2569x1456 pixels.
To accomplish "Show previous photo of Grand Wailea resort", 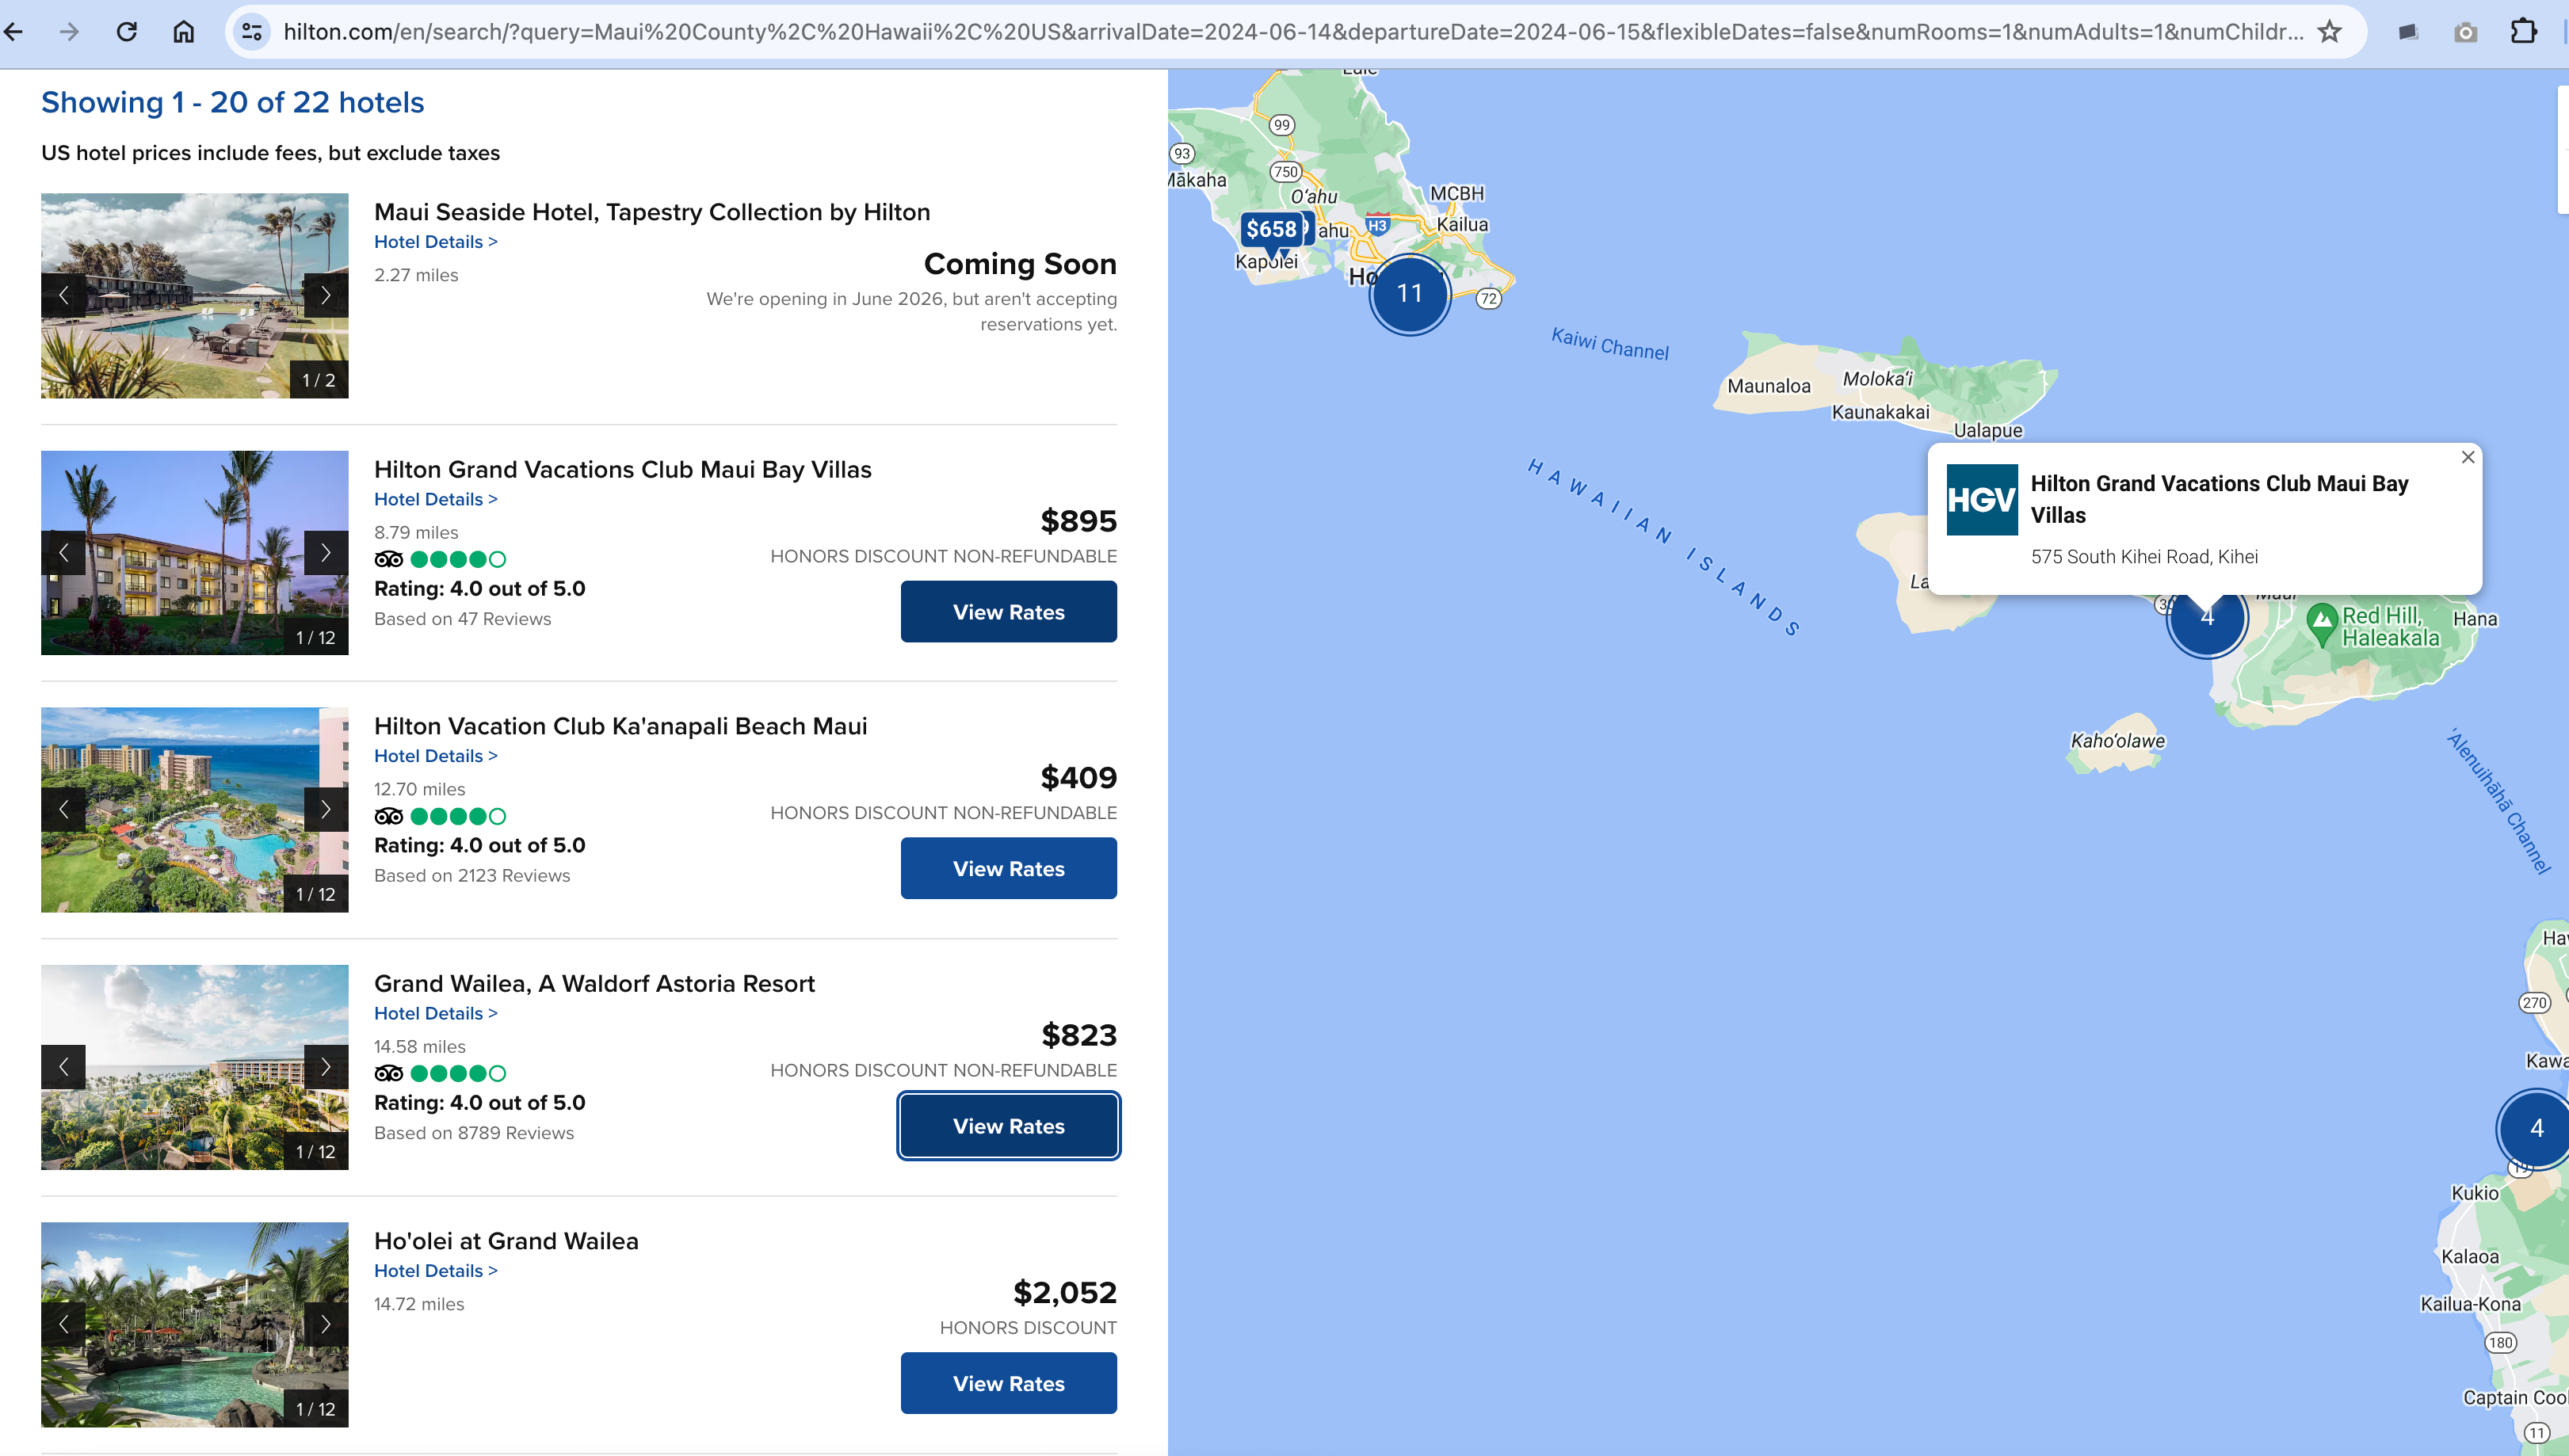I will pyautogui.click(x=63, y=1067).
